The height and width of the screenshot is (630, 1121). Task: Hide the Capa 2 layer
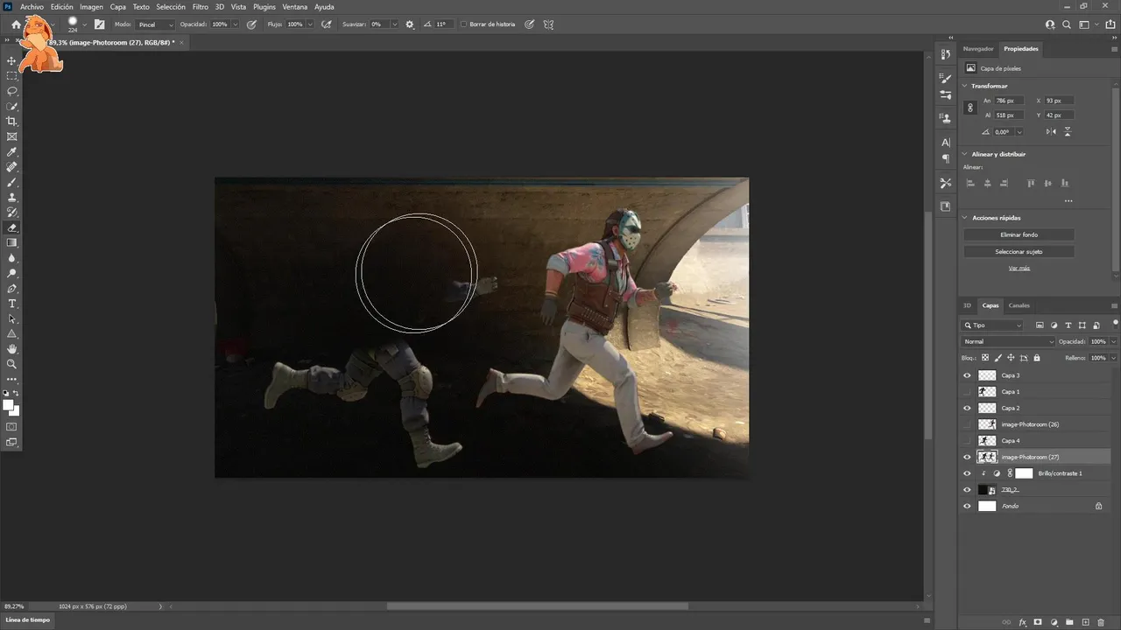tap(967, 408)
